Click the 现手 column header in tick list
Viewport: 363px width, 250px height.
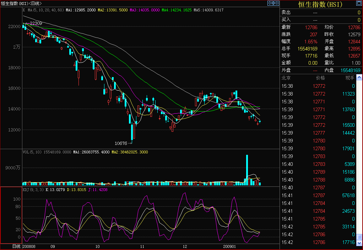(x=350, y=78)
